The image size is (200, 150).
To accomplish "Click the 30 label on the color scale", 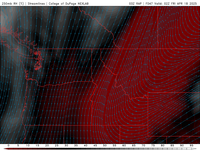I will (66, 145).
